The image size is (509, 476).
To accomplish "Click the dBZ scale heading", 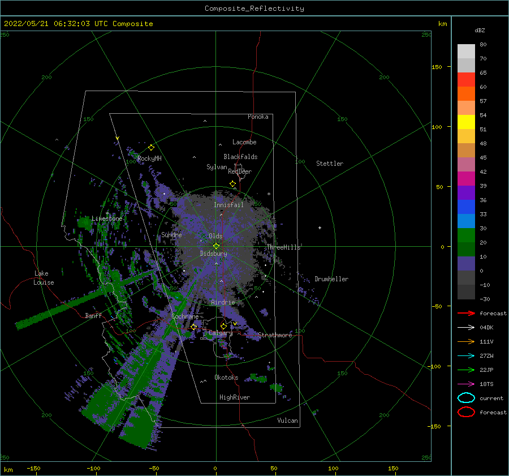I will coord(480,30).
